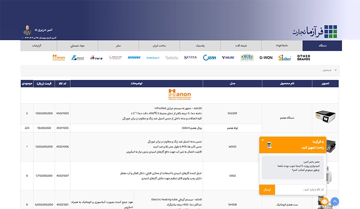Select product code 45021005
Screen dimensions: 360x209
pyautogui.click(x=63, y=113)
